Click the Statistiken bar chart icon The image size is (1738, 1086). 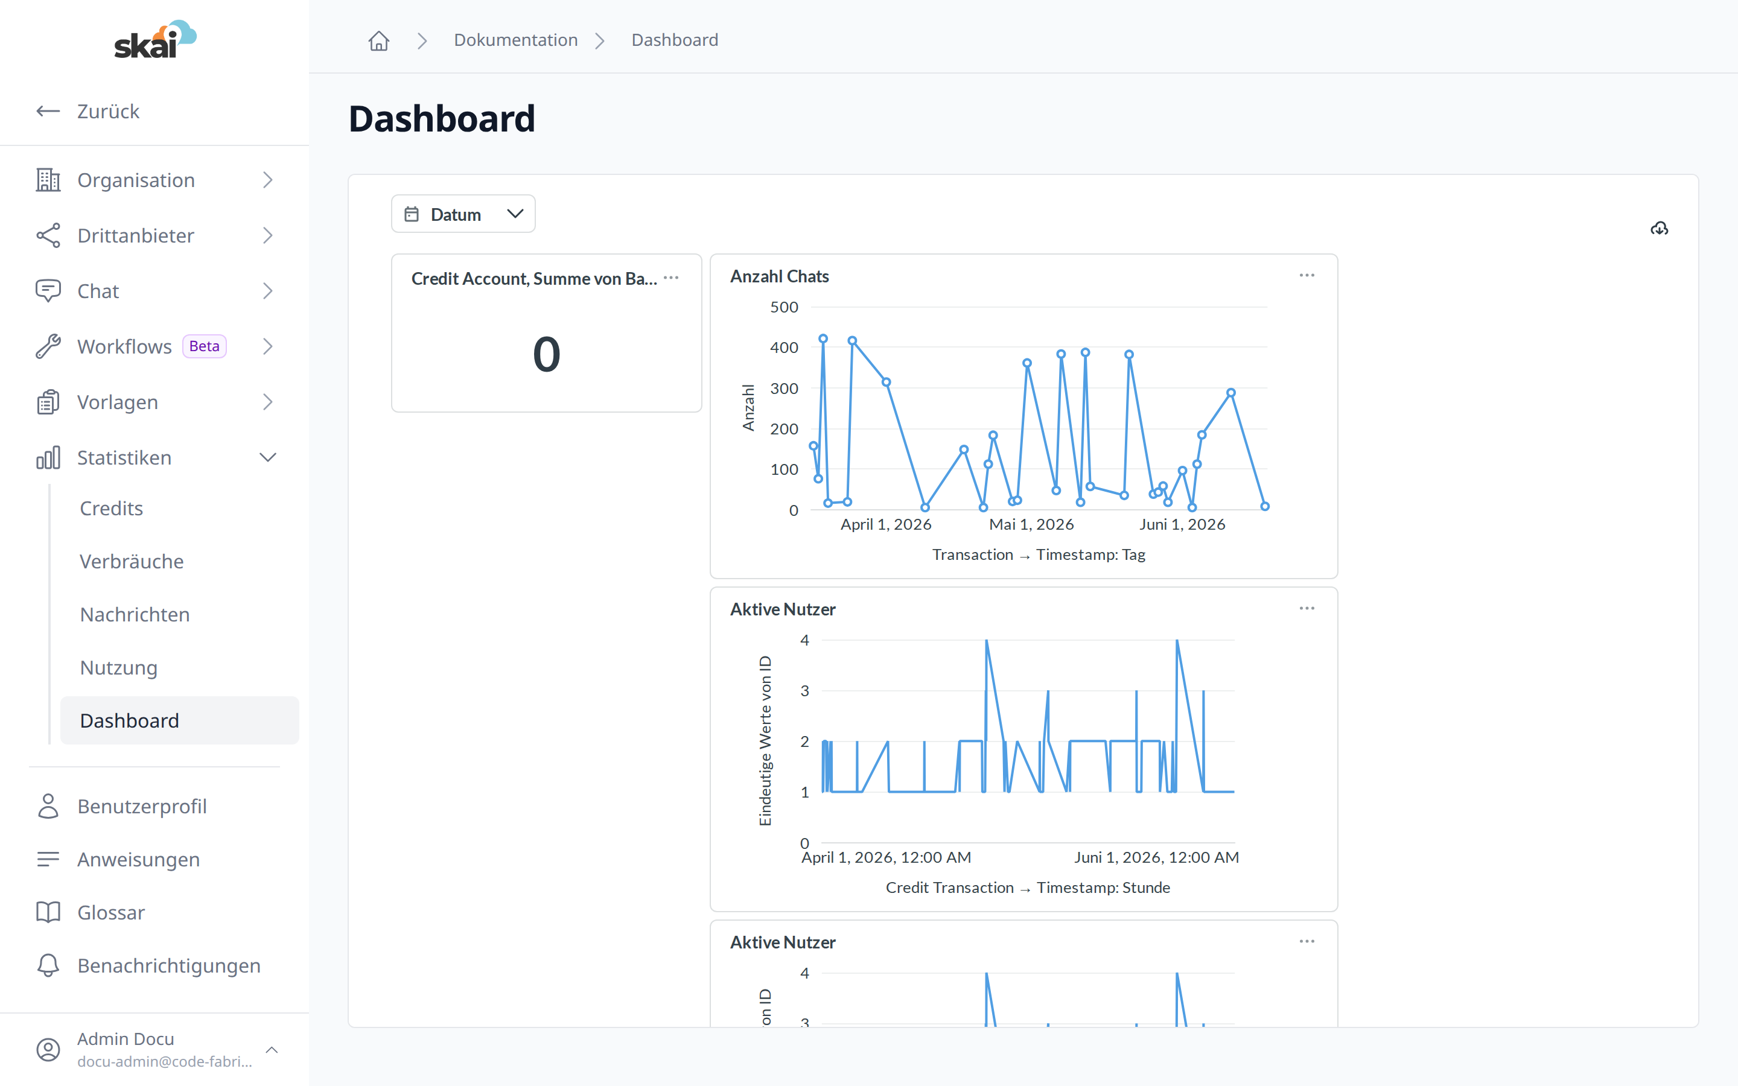tap(48, 457)
